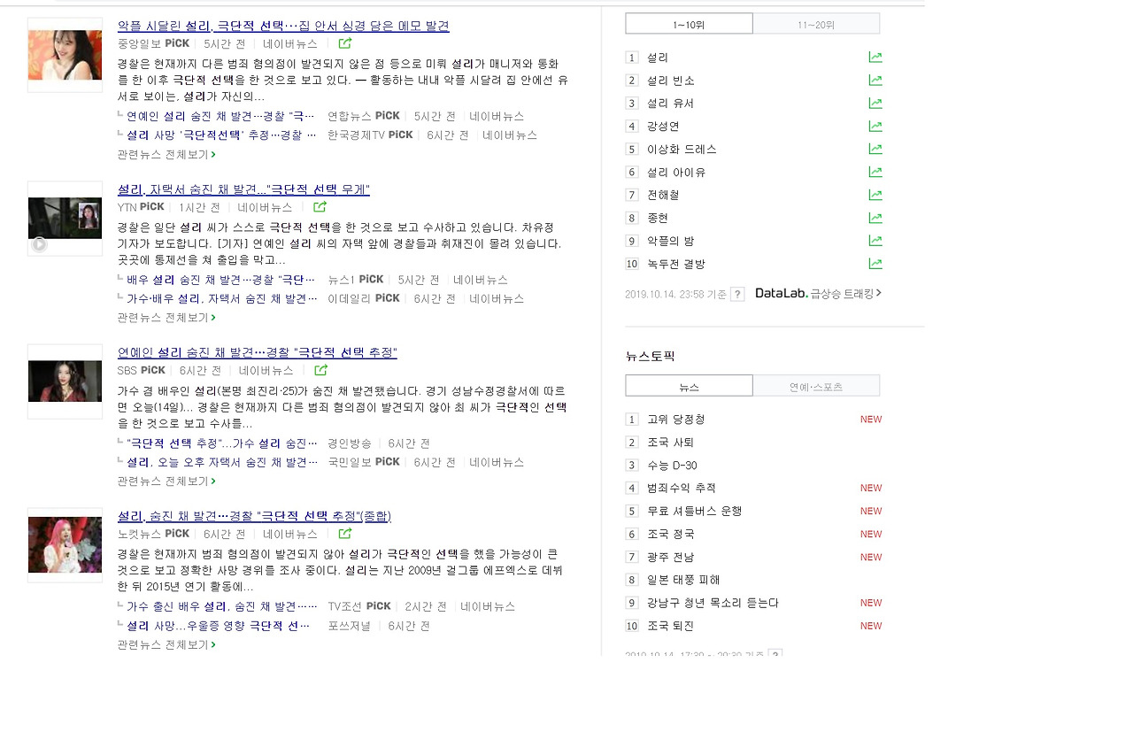
Task: Click the thumbnail image of the 노컷뉴스 article
Action: (x=65, y=545)
